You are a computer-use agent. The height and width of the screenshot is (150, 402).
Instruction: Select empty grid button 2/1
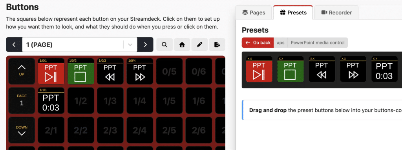click(51, 130)
